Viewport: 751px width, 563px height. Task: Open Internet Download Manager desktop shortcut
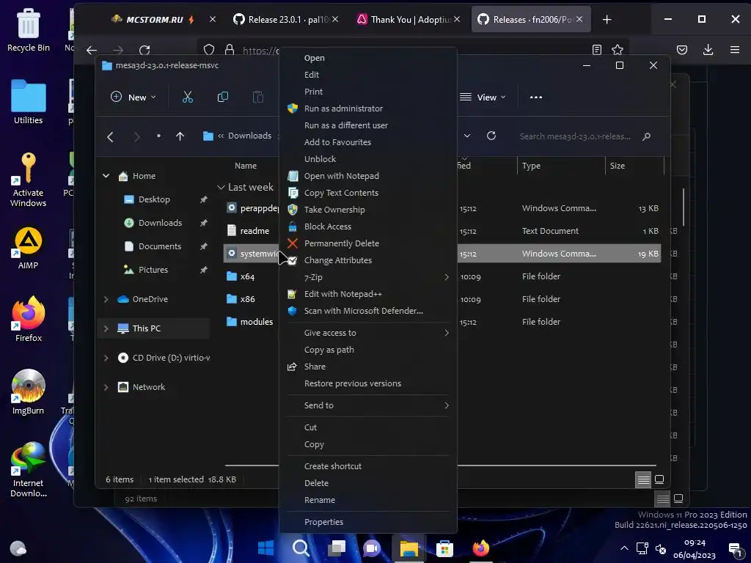pyautogui.click(x=29, y=470)
